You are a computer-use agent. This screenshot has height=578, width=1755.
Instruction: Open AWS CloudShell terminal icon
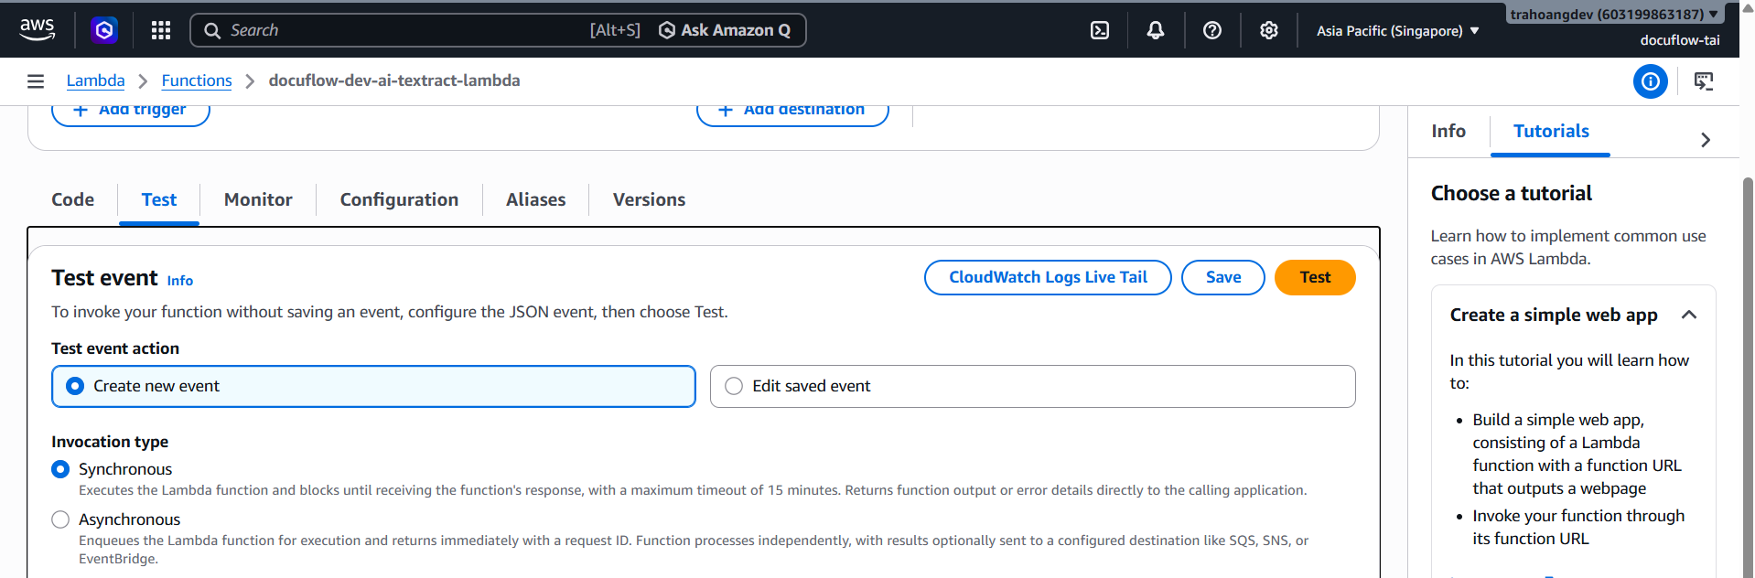coord(1100,30)
